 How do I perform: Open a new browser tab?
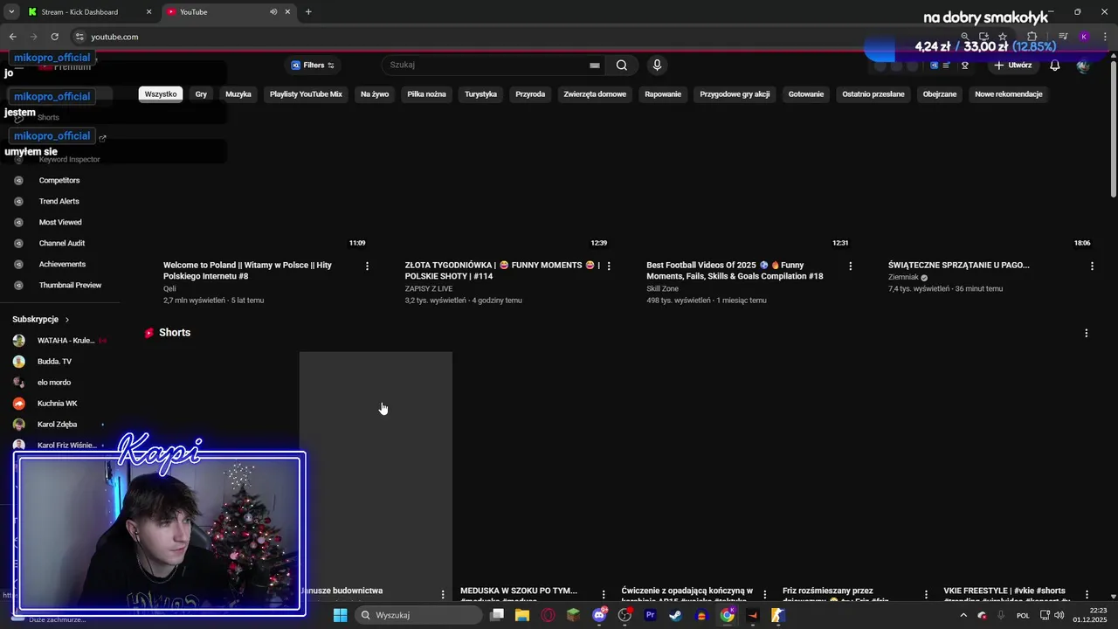point(308,12)
